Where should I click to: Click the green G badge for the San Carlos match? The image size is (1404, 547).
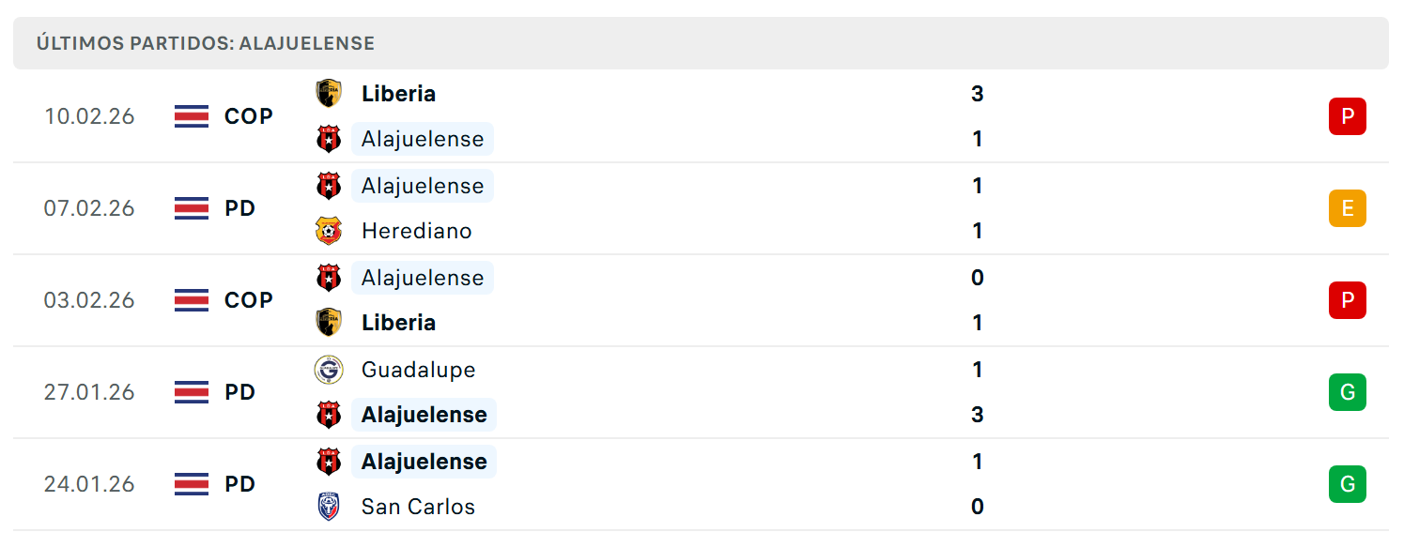1347,484
